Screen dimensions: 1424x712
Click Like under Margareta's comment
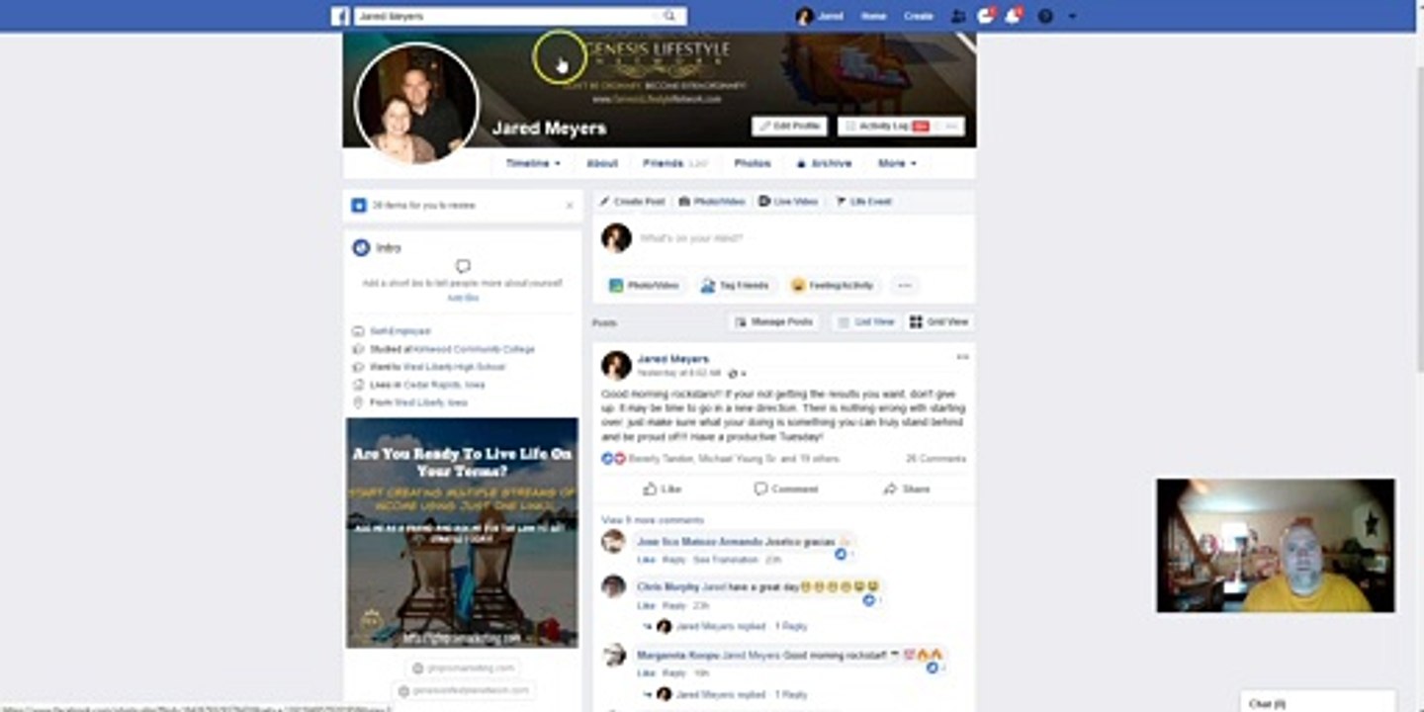click(x=646, y=673)
